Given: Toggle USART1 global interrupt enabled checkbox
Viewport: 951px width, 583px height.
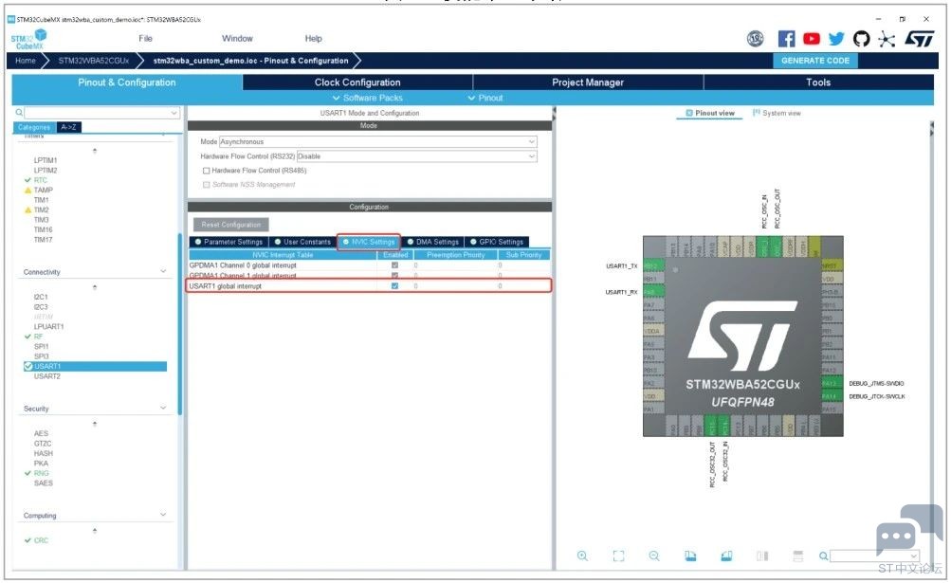Looking at the screenshot, I should (x=394, y=285).
